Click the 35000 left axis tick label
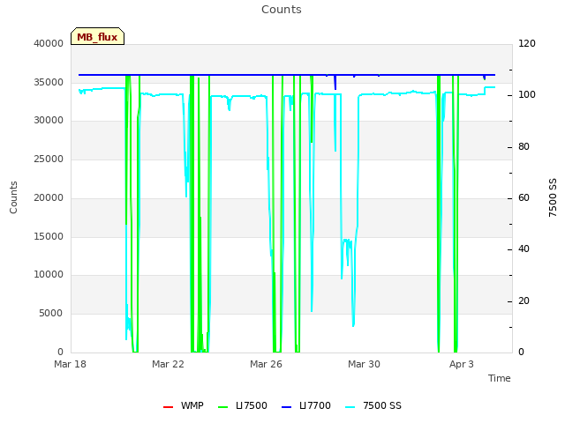 pos(49,82)
